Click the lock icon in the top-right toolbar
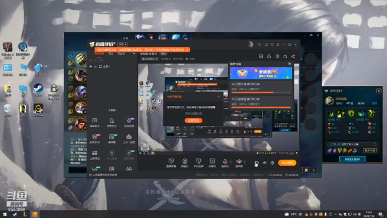This screenshot has width=387, height=218. 269,56
